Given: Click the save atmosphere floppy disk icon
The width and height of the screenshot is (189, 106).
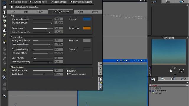Looking at the screenshot, I should point(100,88).
